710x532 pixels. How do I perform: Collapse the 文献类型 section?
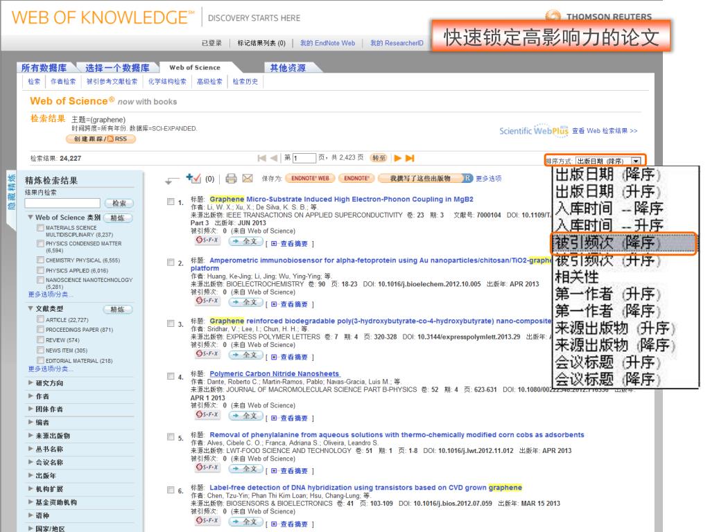pyautogui.click(x=31, y=308)
